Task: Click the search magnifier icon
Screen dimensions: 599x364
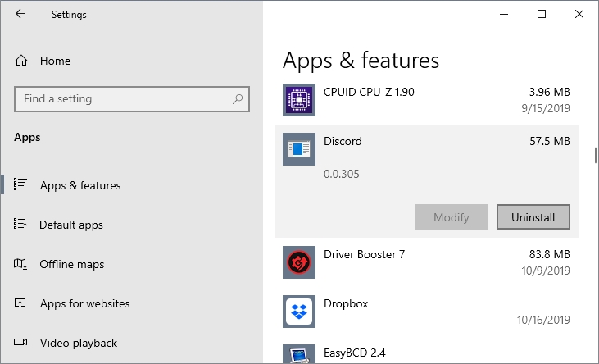Action: click(238, 99)
